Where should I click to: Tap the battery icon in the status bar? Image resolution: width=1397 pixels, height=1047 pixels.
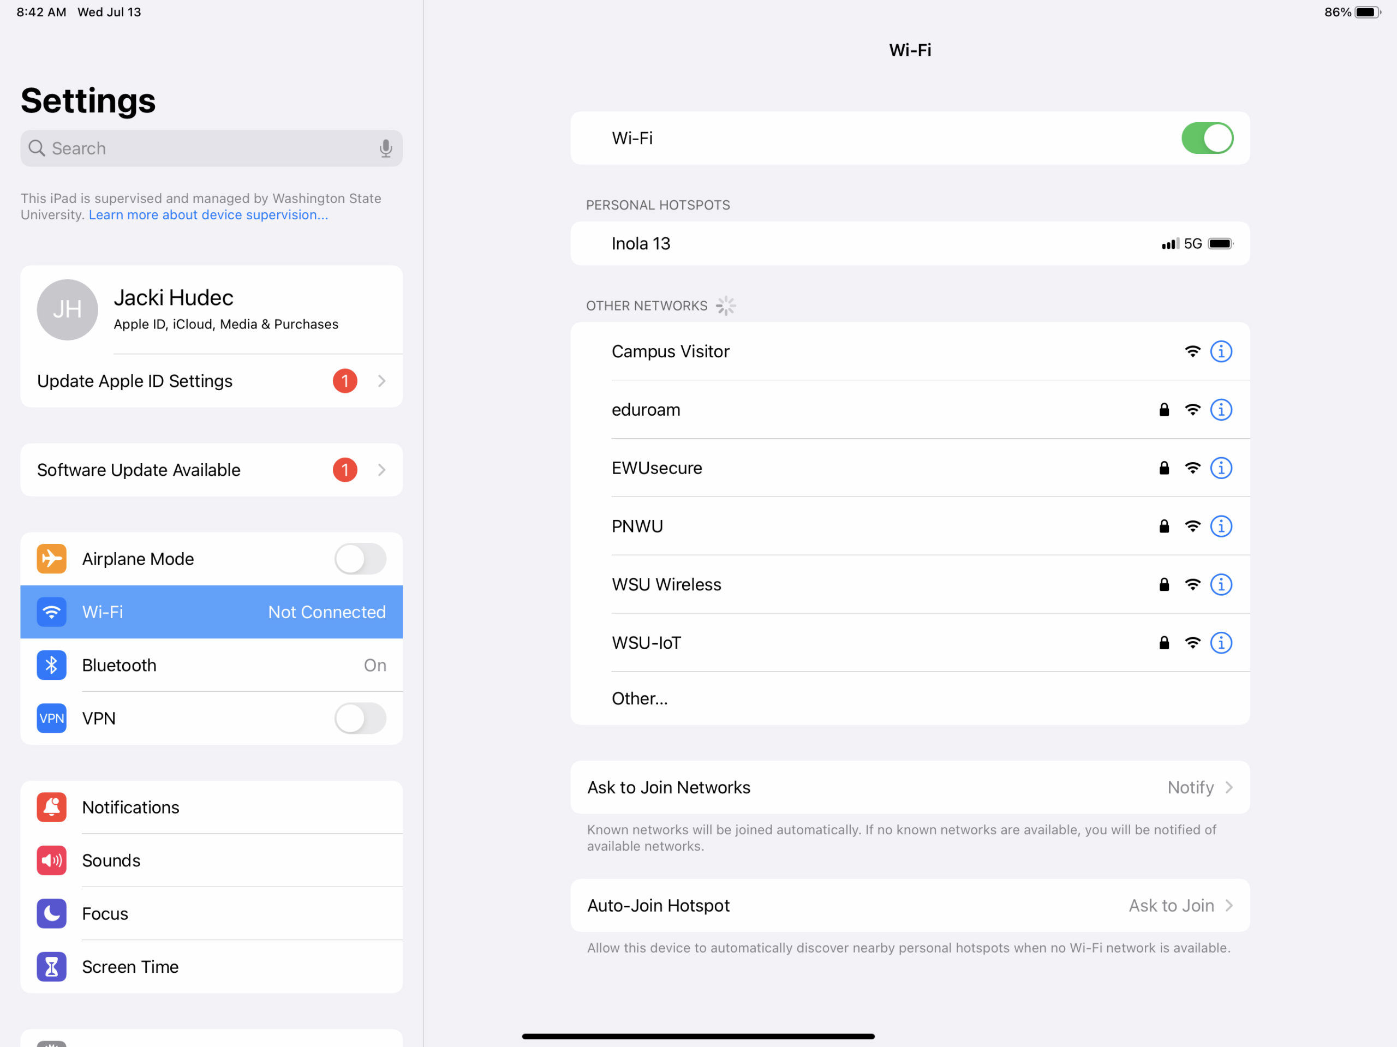[1368, 12]
